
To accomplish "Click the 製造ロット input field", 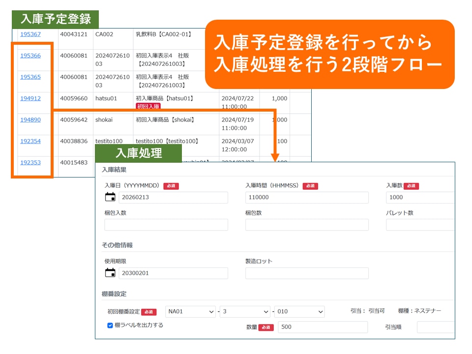I will 306,273.
